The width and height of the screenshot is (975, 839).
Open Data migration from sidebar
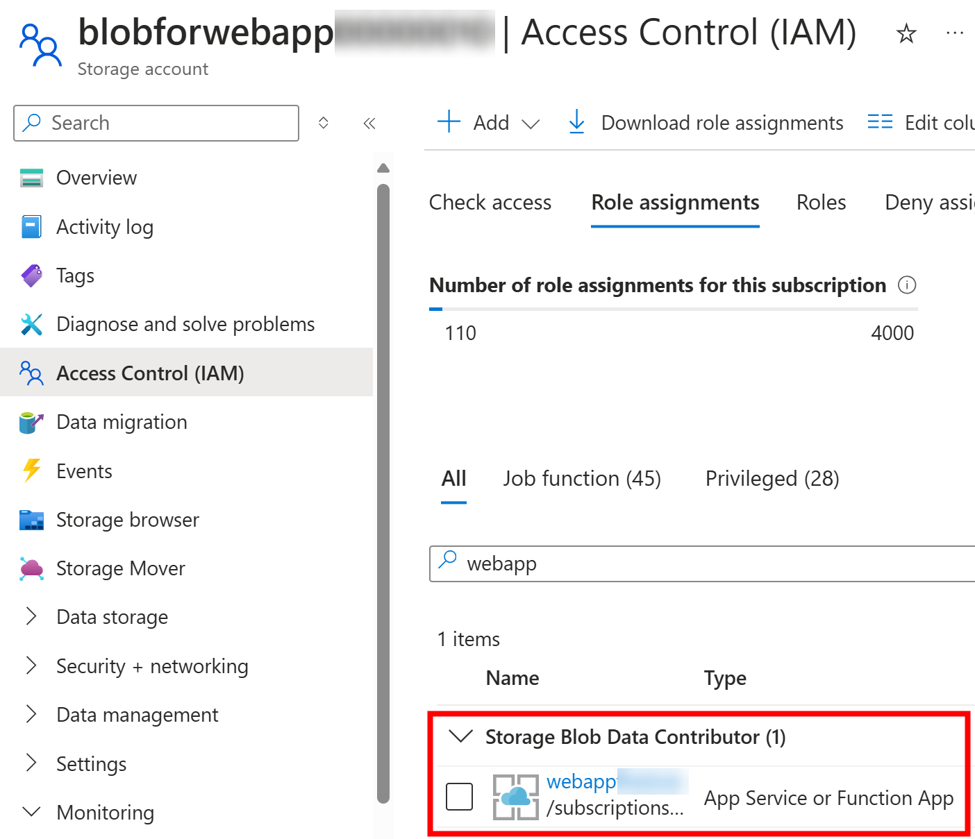[122, 422]
